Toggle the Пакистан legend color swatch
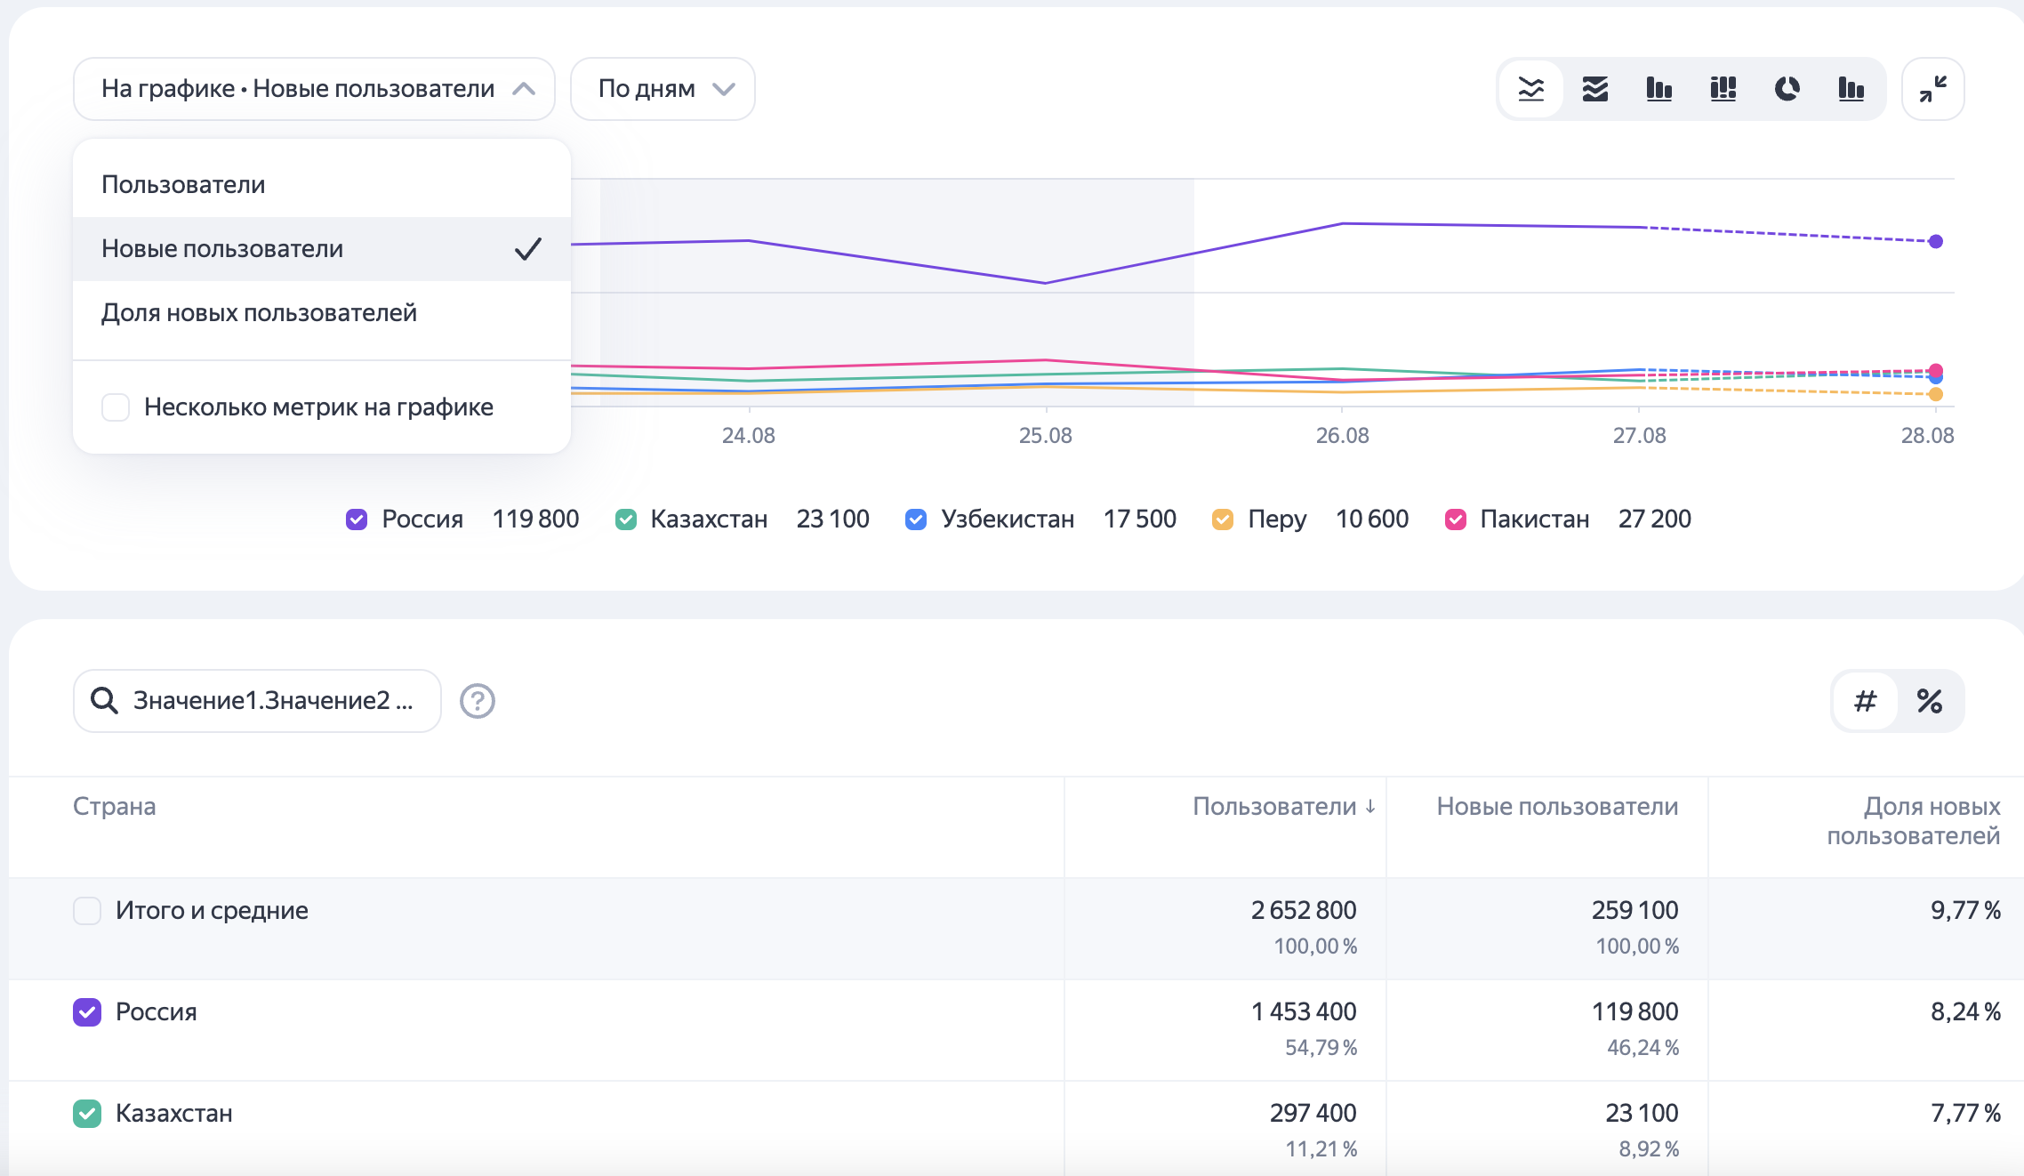2024x1176 pixels. click(x=1455, y=520)
